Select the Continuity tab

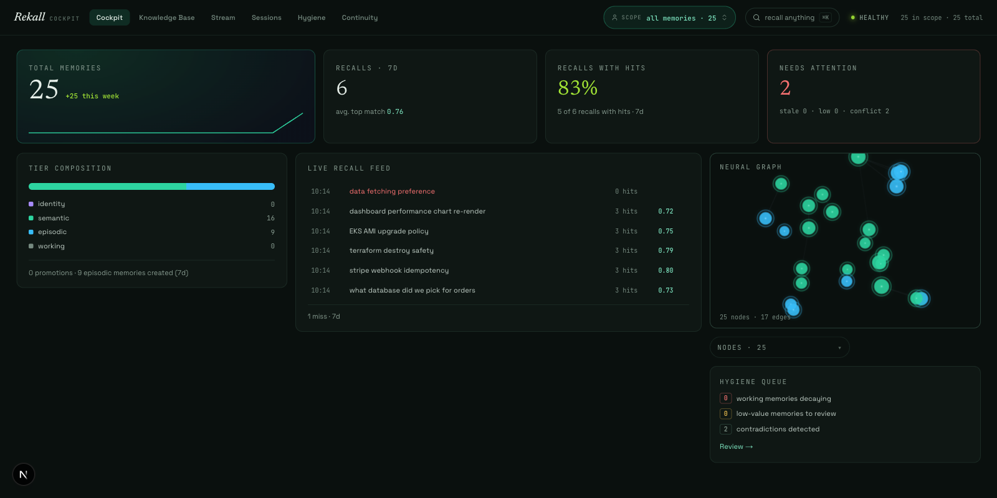pos(360,17)
